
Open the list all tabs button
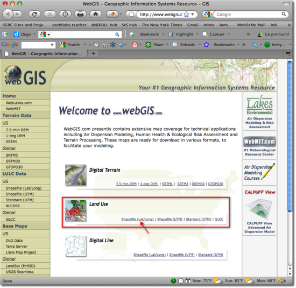(288, 54)
